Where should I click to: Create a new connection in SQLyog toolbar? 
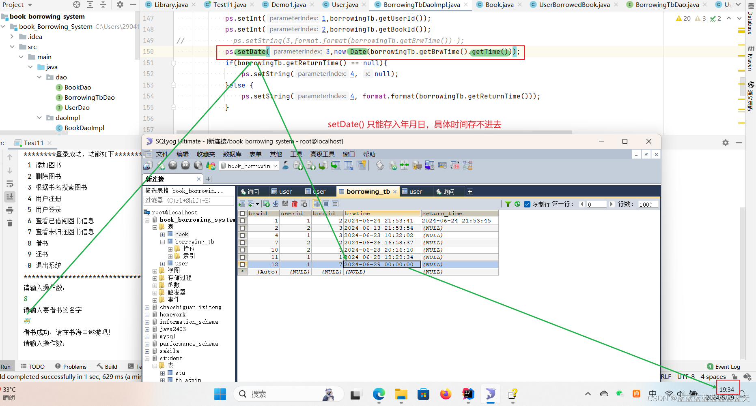coord(147,165)
